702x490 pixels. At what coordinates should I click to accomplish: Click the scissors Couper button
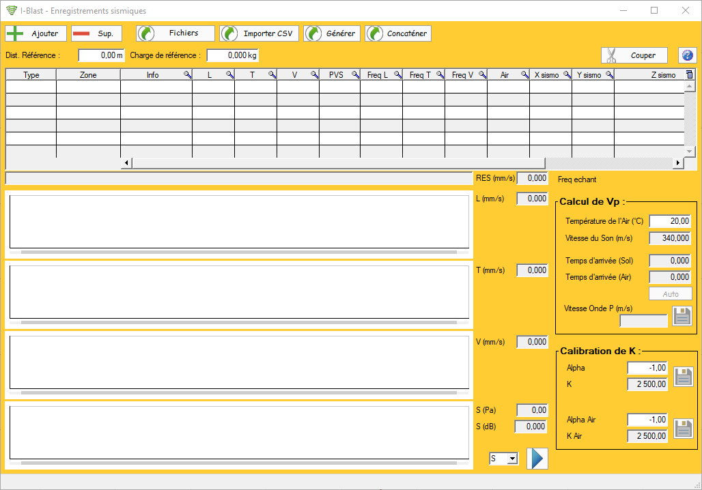pos(634,55)
